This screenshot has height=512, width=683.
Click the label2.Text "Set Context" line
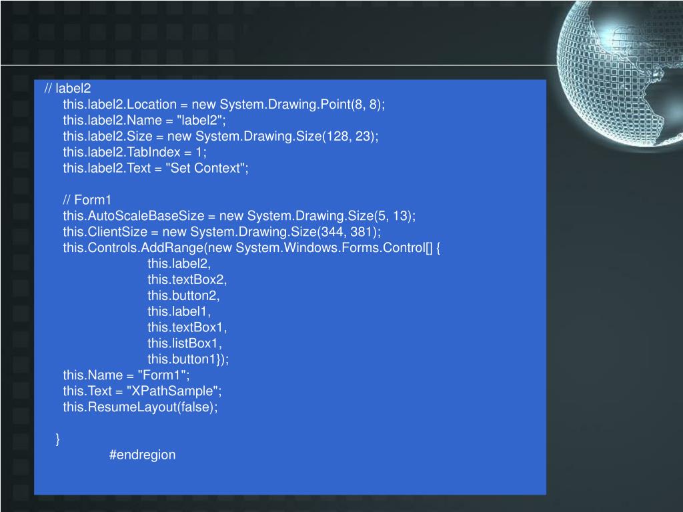point(155,168)
